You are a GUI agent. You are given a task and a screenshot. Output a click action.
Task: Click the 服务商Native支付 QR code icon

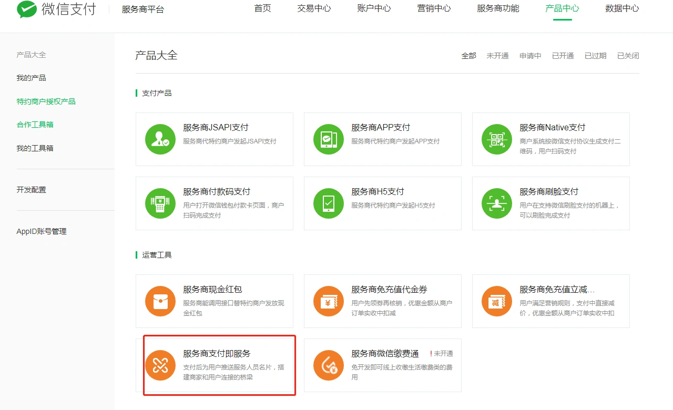pyautogui.click(x=497, y=139)
